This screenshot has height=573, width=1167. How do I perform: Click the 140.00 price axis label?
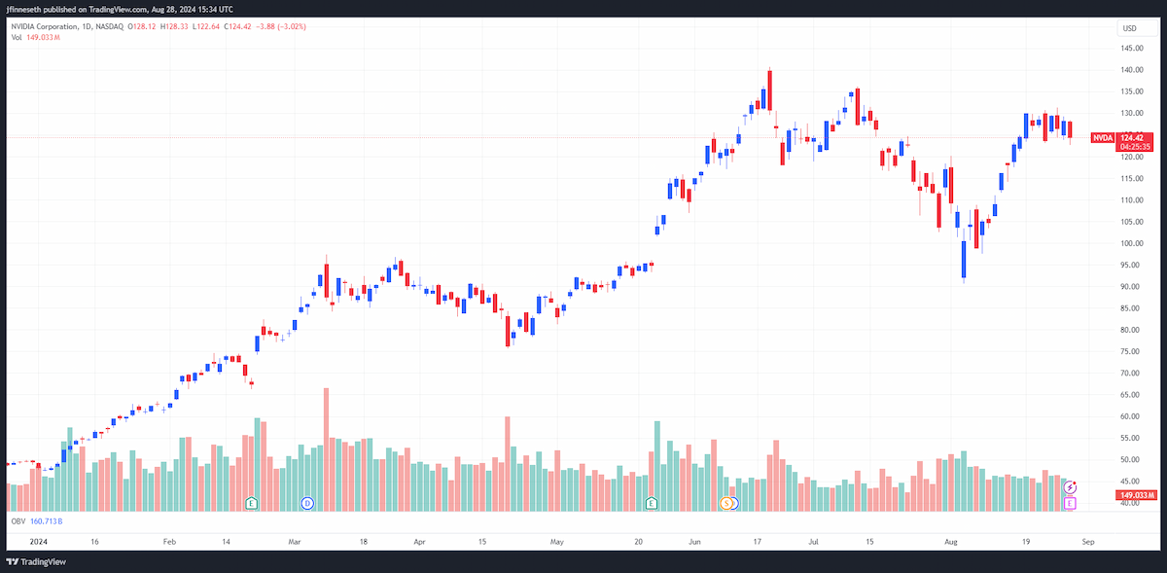(1132, 70)
